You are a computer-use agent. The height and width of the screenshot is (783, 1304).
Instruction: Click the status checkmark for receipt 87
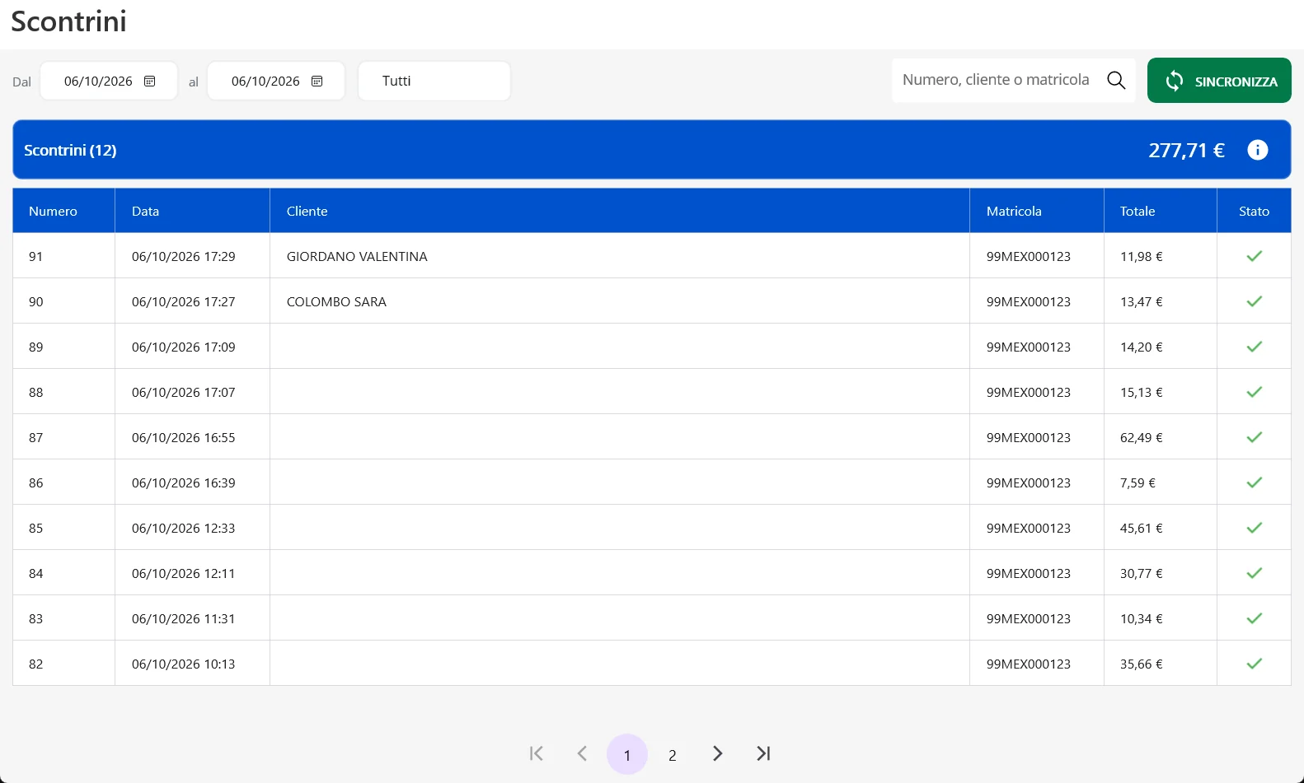pyautogui.click(x=1254, y=437)
